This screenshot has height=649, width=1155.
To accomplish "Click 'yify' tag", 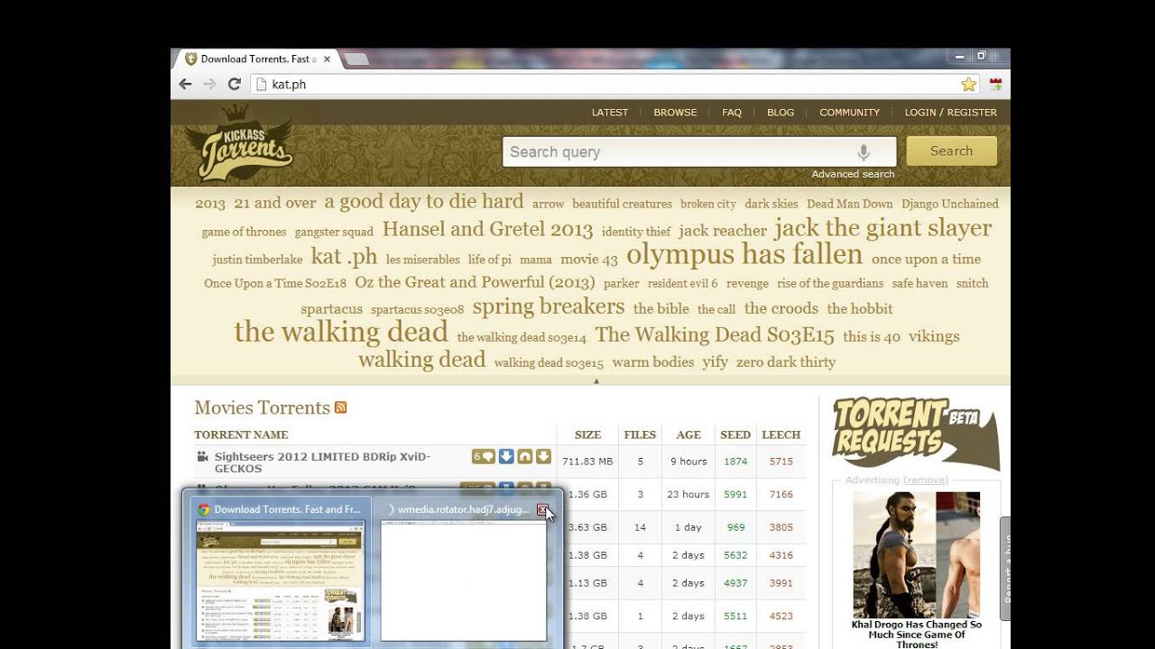I will [716, 362].
